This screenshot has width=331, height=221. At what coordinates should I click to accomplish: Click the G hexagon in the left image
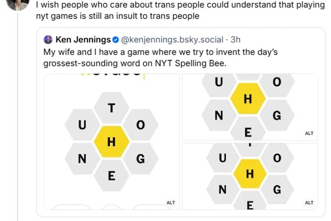click(x=141, y=159)
